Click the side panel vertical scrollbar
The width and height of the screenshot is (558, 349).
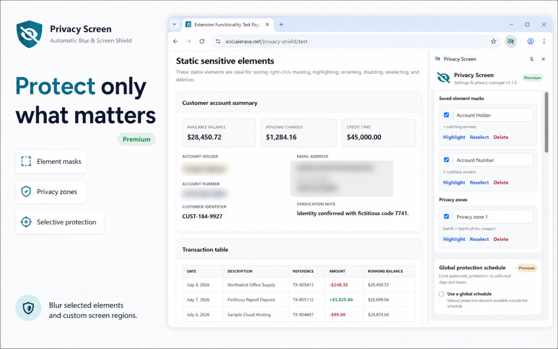[x=547, y=122]
